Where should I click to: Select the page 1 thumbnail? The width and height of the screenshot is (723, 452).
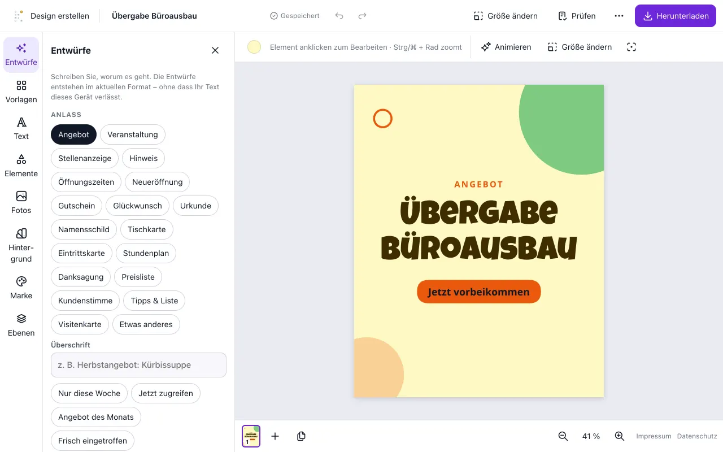click(x=251, y=436)
